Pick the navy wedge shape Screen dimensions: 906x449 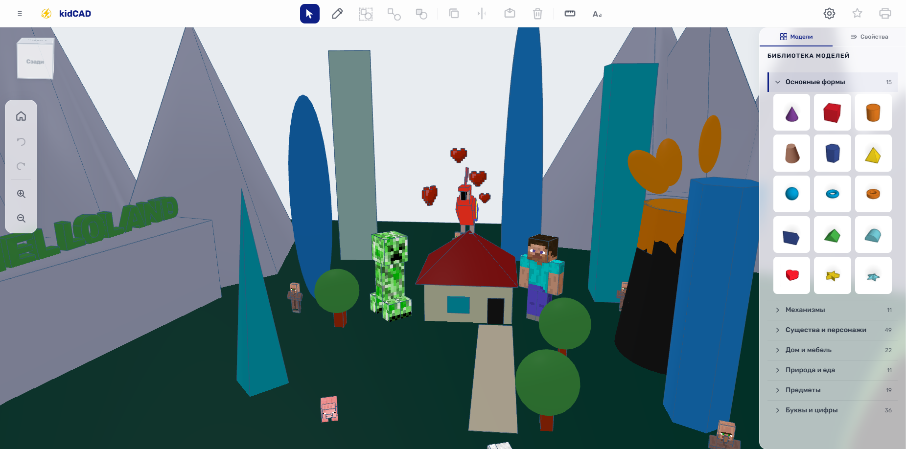click(791, 235)
